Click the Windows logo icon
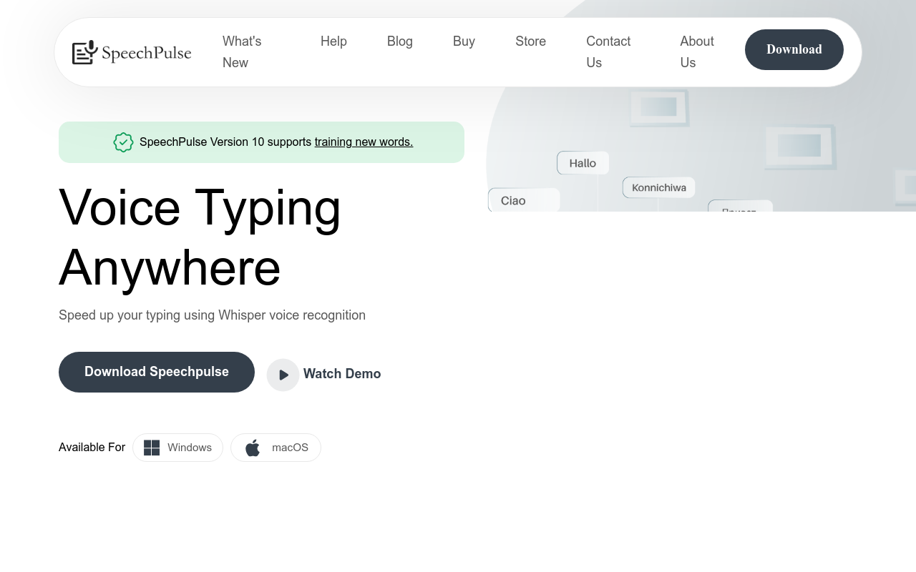This screenshot has height=572, width=916. pyautogui.click(x=152, y=448)
